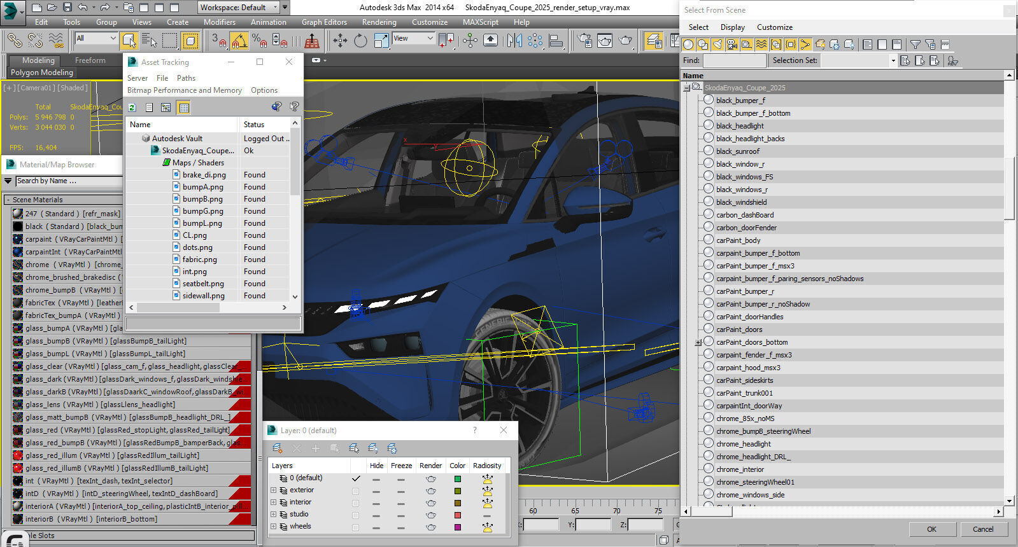Click the Mirror tool icon
Viewport: 1018px width, 547px height.
click(514, 41)
